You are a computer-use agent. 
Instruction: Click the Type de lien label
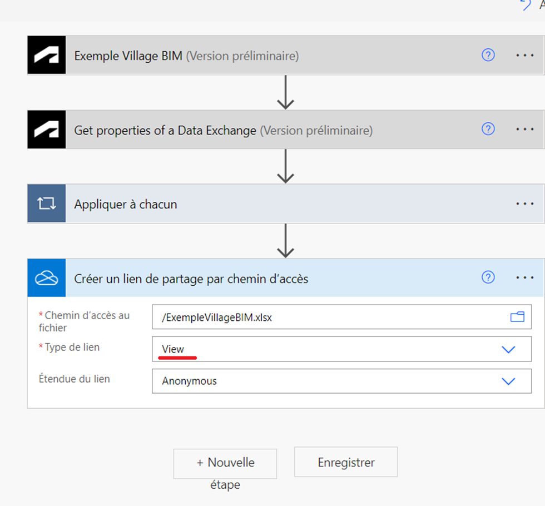[x=69, y=347]
